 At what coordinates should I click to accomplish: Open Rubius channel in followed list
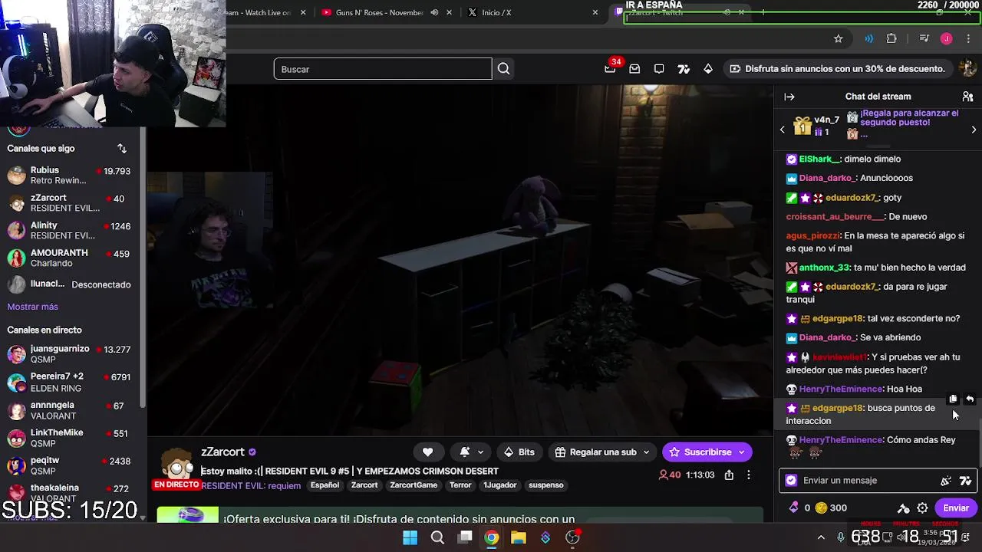69,176
